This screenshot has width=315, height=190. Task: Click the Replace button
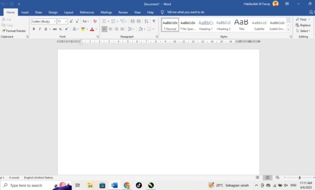point(303,25)
